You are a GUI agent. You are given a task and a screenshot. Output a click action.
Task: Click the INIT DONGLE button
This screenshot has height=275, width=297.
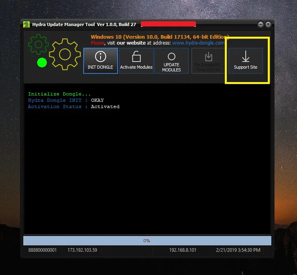(x=101, y=61)
